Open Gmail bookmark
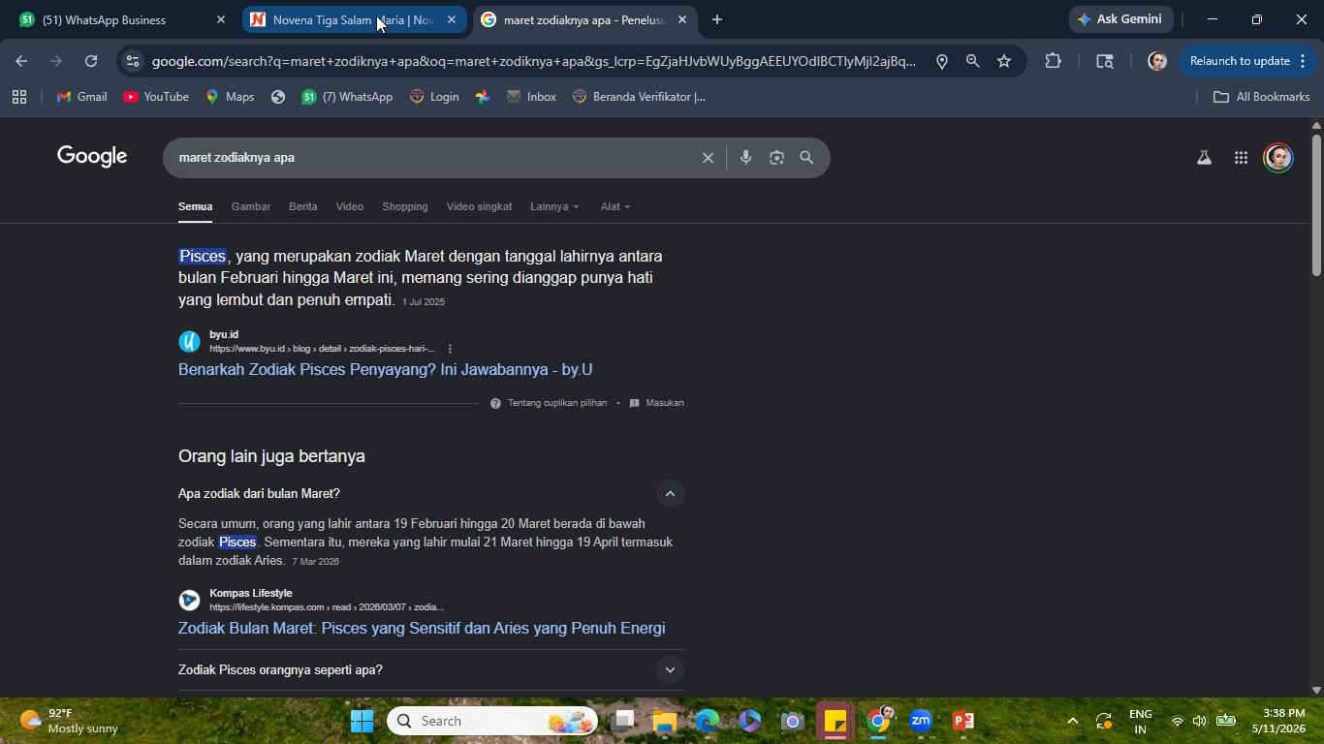 coord(82,97)
